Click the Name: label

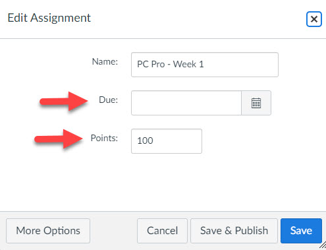click(105, 61)
